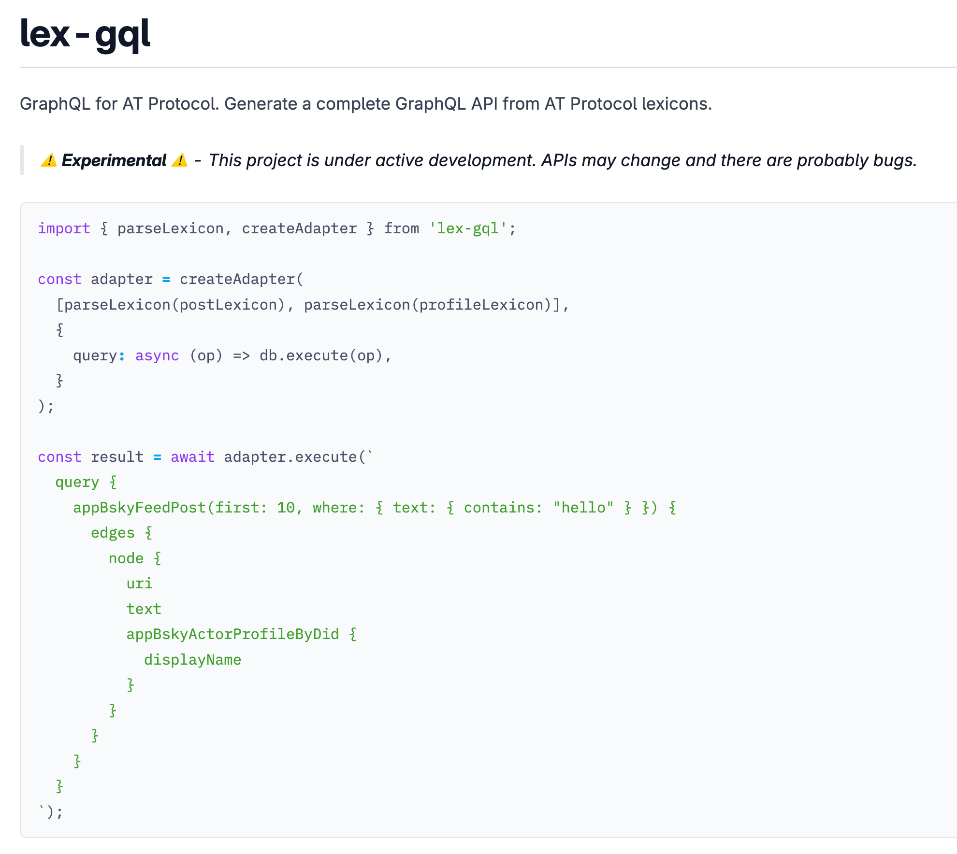Click the displayName field in query
957x854 pixels.
[x=192, y=660]
